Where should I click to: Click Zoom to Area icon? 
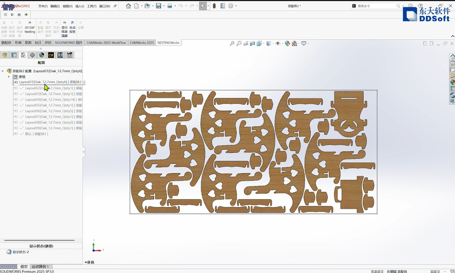[239, 44]
